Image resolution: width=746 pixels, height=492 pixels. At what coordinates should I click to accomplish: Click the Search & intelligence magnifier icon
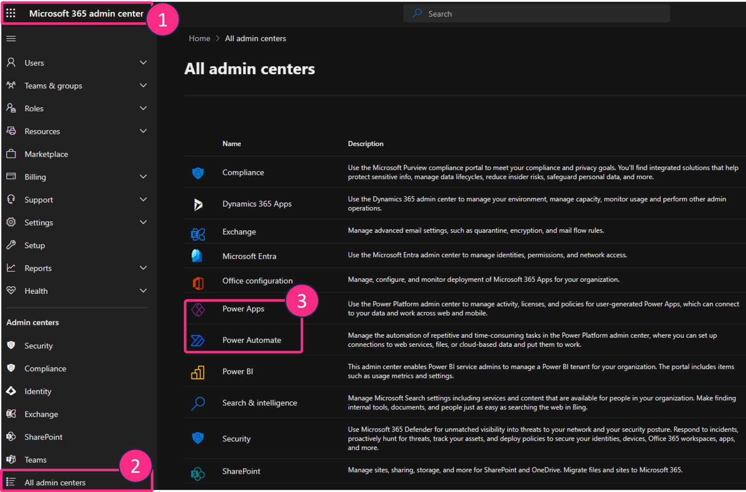click(198, 403)
